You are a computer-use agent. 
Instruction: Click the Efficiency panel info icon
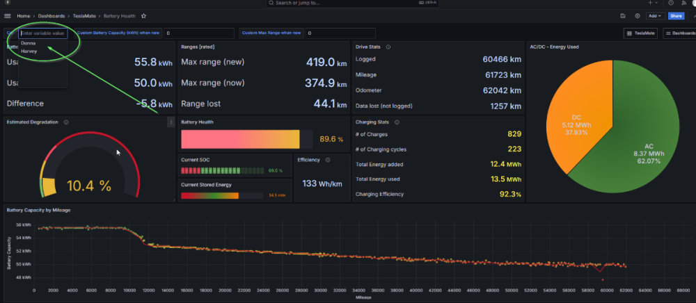pos(327,159)
